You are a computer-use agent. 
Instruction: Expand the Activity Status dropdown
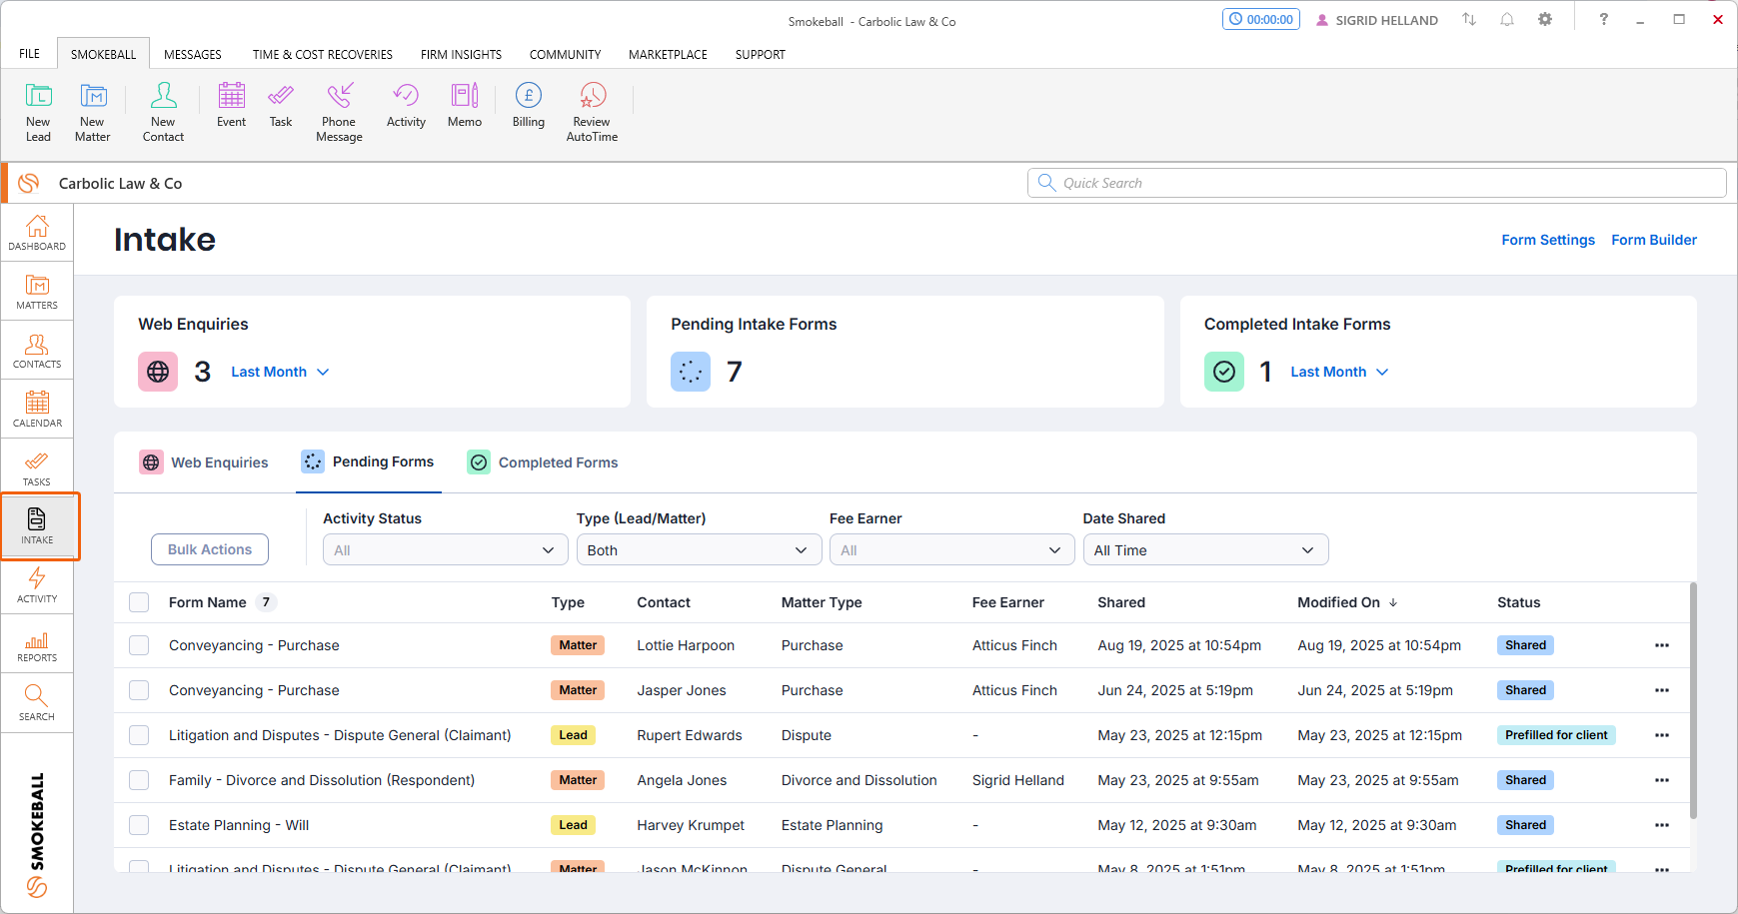[445, 550]
